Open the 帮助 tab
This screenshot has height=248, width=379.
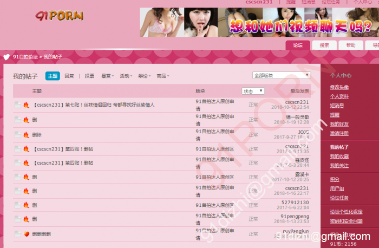point(351,45)
